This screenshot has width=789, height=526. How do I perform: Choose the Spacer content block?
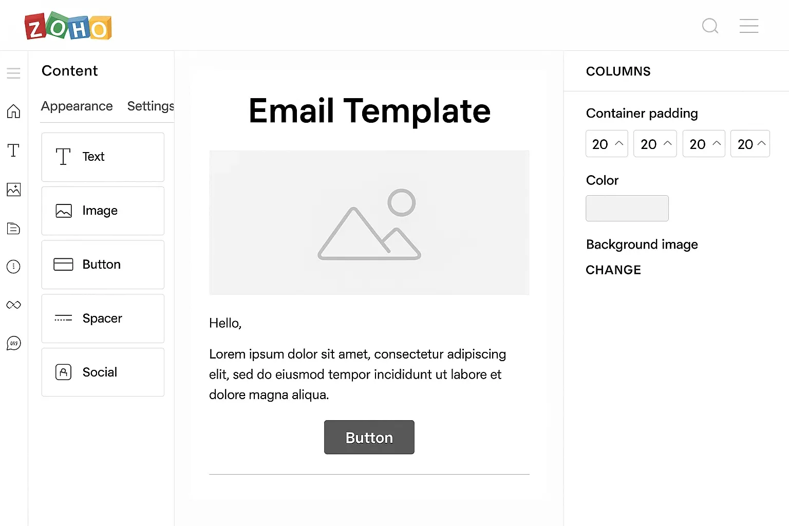(x=103, y=318)
